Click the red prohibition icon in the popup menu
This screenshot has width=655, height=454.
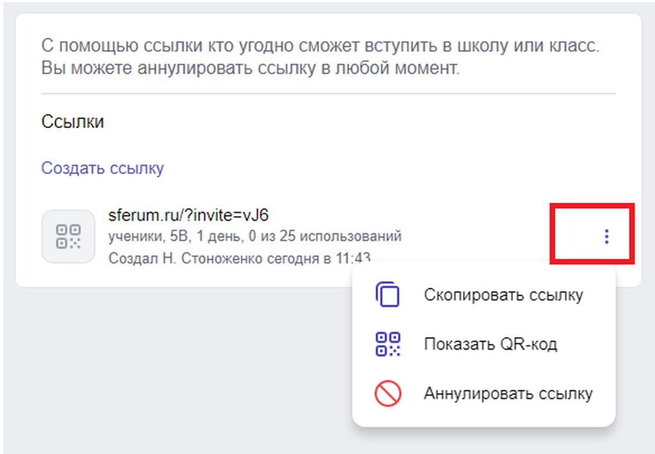coord(388,393)
